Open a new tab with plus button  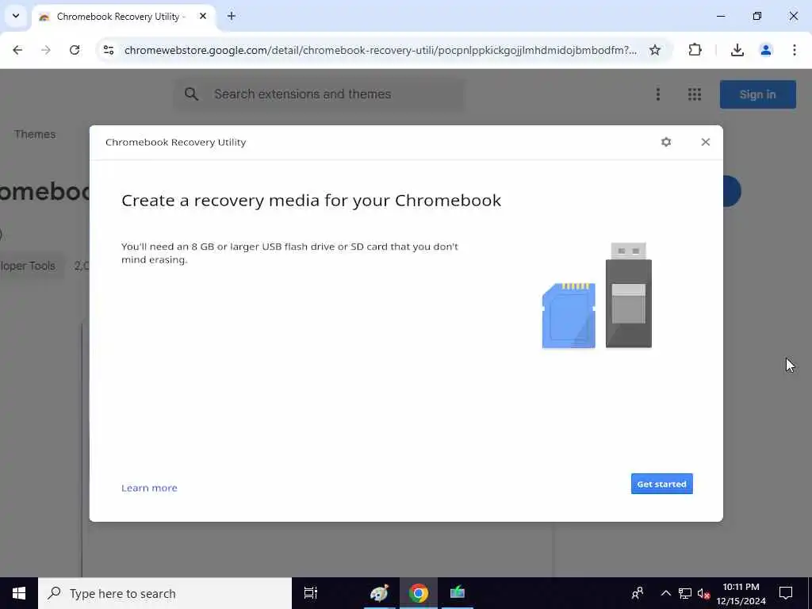pyautogui.click(x=231, y=16)
